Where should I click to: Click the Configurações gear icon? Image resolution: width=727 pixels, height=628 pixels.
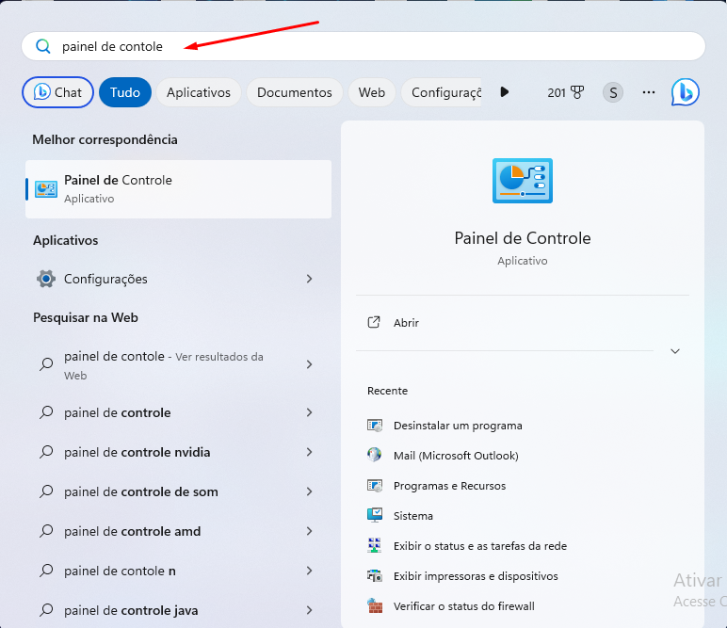click(x=45, y=279)
